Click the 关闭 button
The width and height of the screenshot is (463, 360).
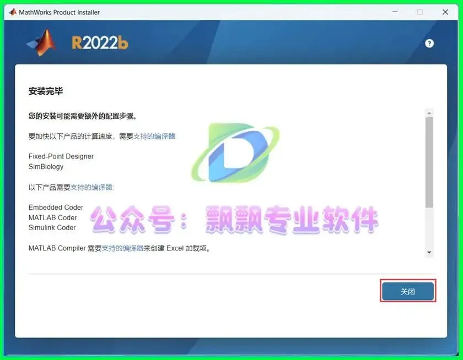coord(408,291)
